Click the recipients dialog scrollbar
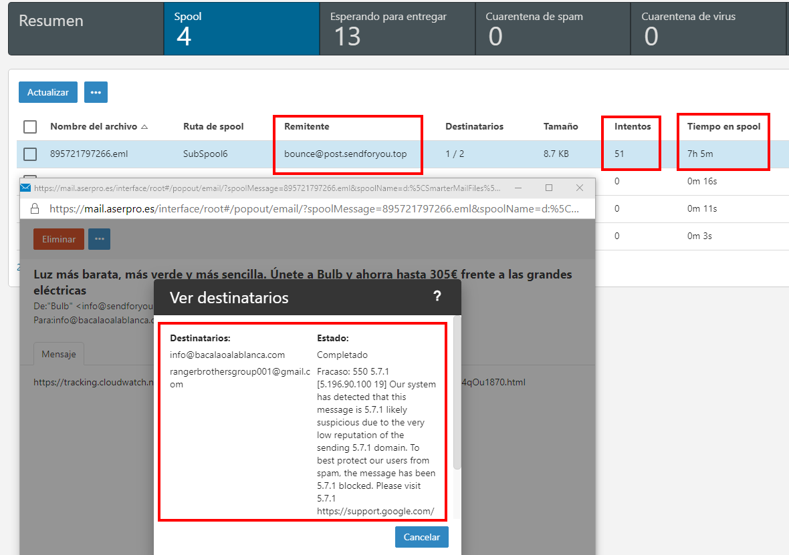The image size is (789, 555). (x=457, y=394)
